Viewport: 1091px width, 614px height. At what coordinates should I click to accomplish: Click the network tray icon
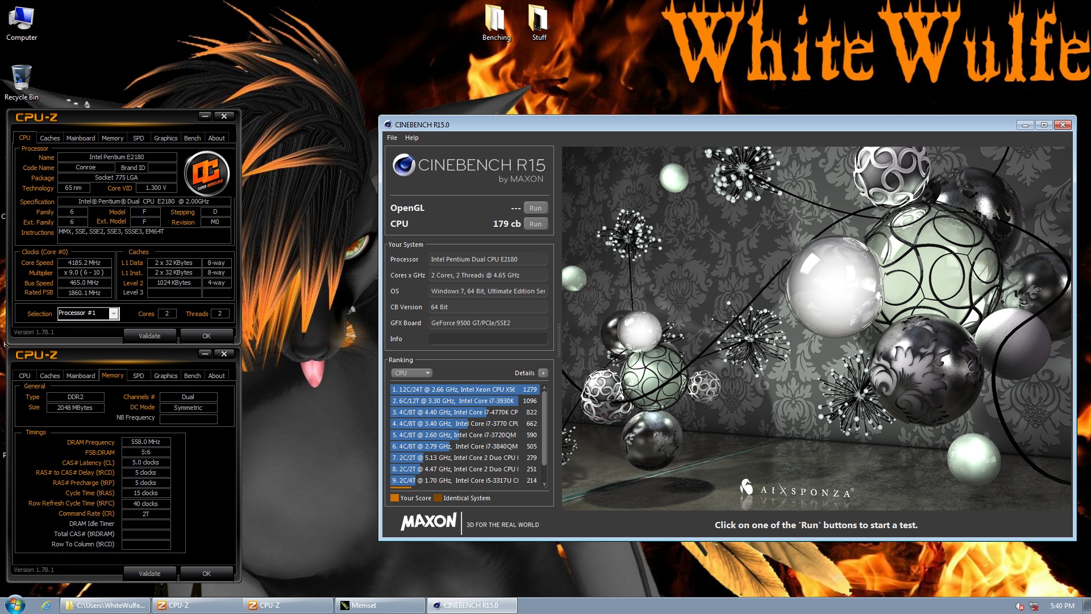1034,606
